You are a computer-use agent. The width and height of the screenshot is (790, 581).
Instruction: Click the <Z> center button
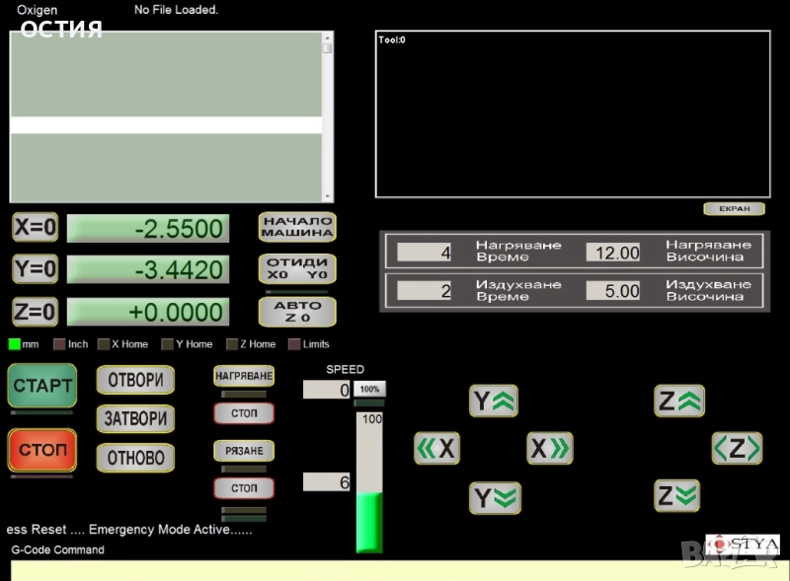737,448
